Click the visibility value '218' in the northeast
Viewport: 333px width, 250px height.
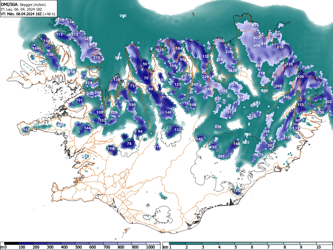coord(280,47)
